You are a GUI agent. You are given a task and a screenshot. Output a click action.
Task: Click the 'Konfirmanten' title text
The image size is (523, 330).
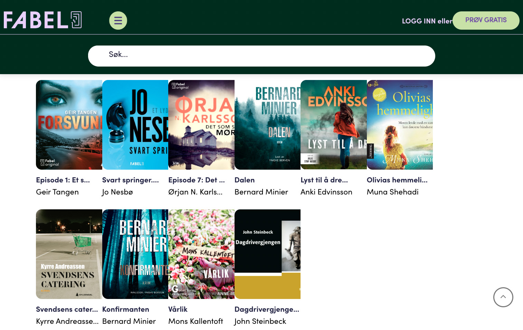coord(126,309)
